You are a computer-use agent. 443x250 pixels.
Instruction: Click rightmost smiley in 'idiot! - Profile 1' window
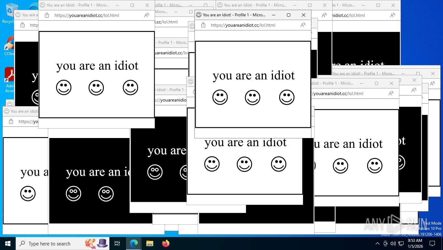[375, 166]
